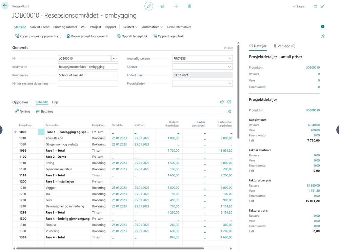Click the horizontal scrollbar under task table
The image size is (339, 251).
point(110,248)
